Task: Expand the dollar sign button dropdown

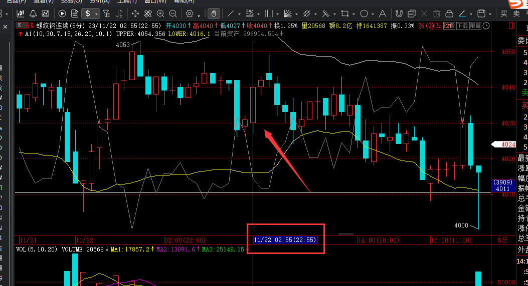Action: click(97, 14)
